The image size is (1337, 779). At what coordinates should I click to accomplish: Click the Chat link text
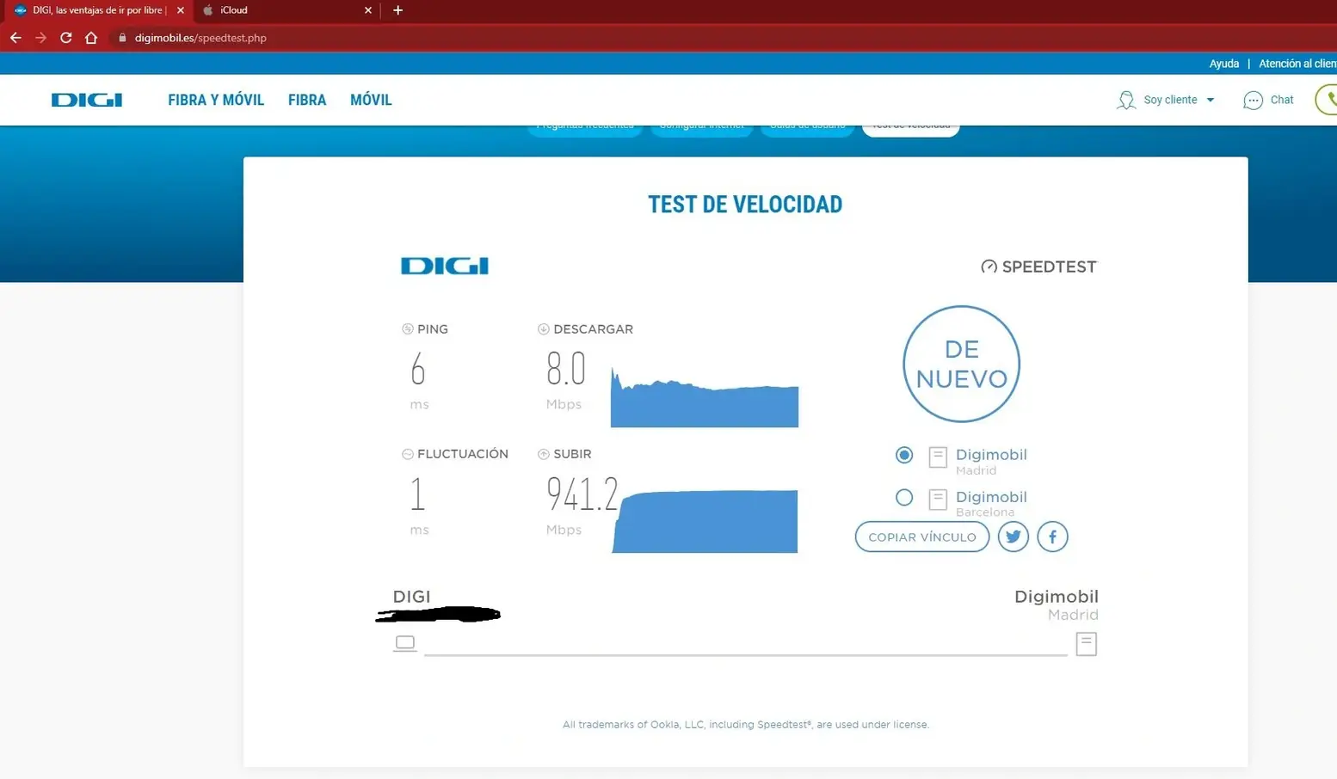[x=1282, y=100]
